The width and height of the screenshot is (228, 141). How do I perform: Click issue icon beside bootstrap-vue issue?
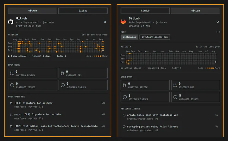pyautogui.click(x=124, y=115)
